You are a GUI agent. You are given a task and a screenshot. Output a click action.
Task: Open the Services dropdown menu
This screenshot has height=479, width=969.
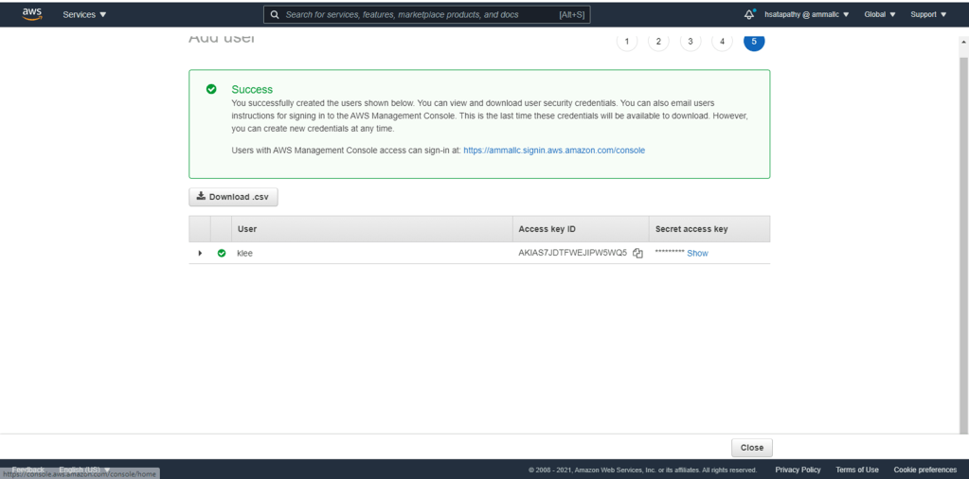point(84,15)
